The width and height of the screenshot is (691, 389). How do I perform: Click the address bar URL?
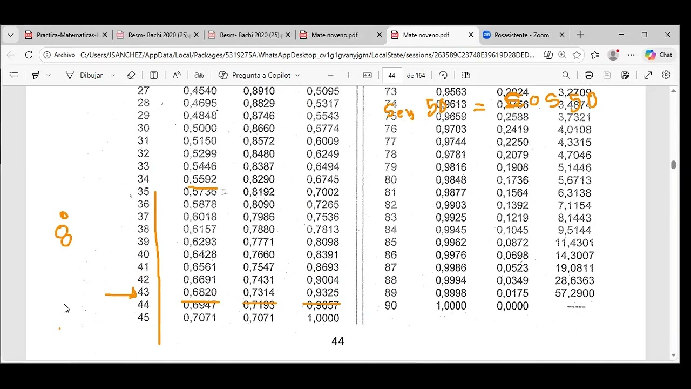(307, 55)
